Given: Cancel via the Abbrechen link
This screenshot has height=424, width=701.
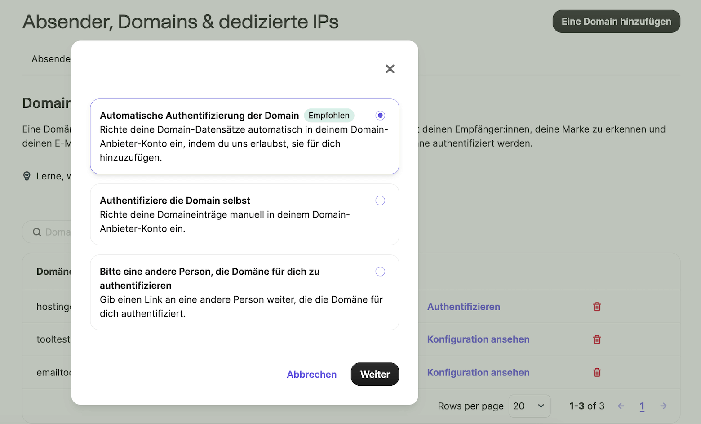Looking at the screenshot, I should 311,374.
